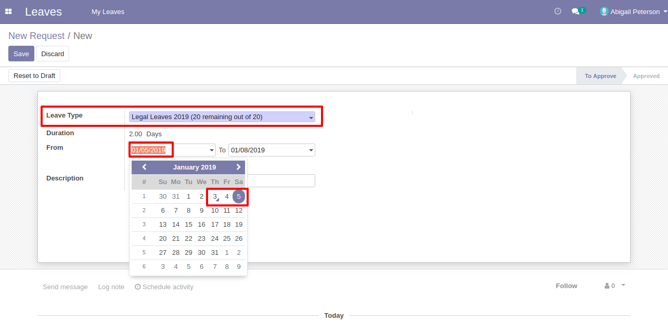Click Send message link

(x=65, y=287)
